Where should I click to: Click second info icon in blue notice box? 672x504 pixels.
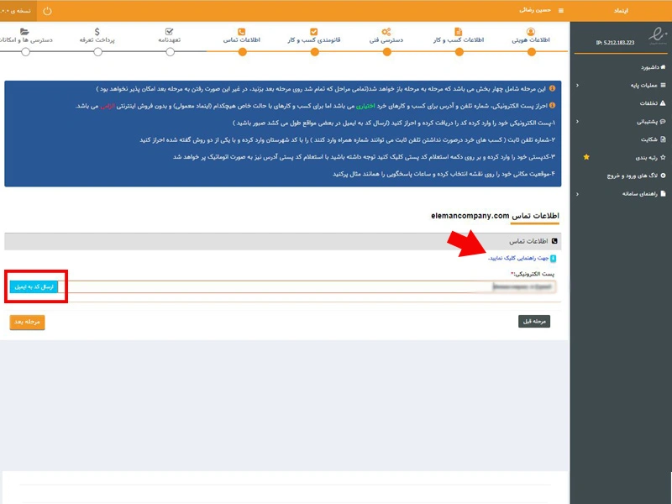tap(552, 105)
